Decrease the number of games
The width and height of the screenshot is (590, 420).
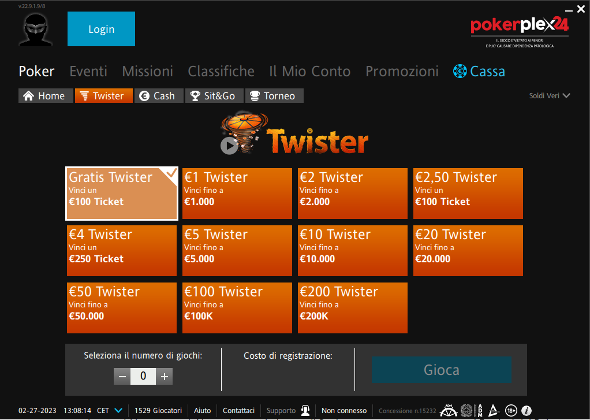click(x=122, y=376)
